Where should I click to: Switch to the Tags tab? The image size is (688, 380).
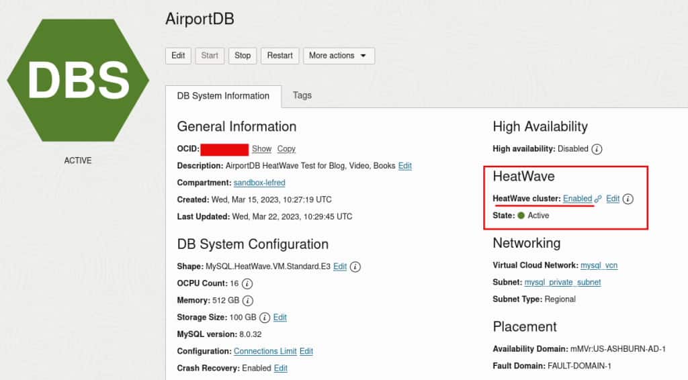point(302,95)
